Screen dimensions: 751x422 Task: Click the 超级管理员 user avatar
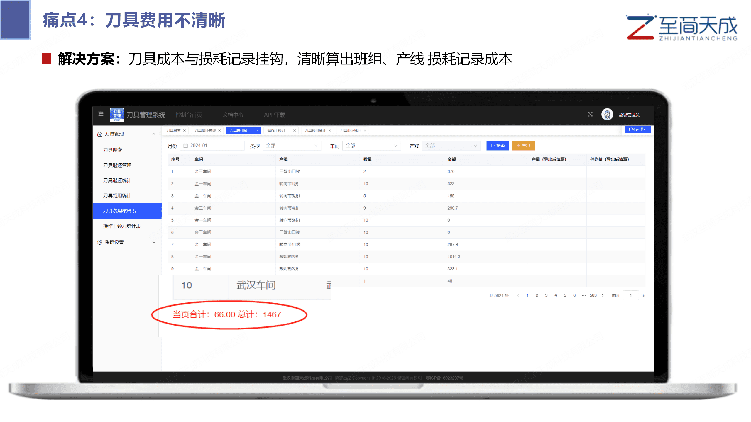pyautogui.click(x=607, y=115)
